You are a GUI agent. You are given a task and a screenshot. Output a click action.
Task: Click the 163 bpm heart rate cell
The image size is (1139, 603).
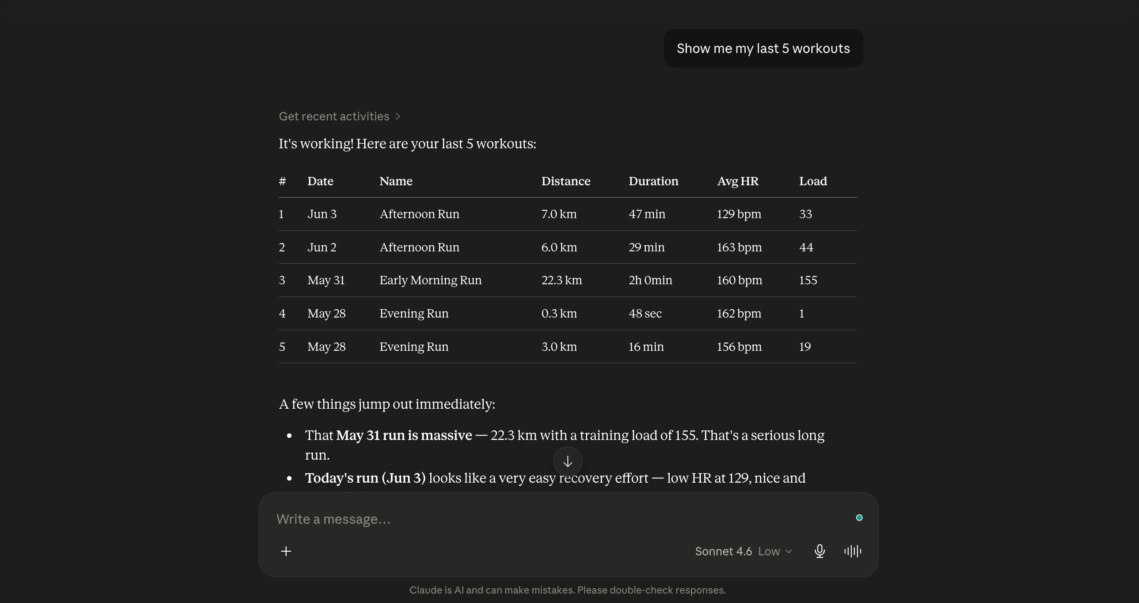[x=739, y=247]
